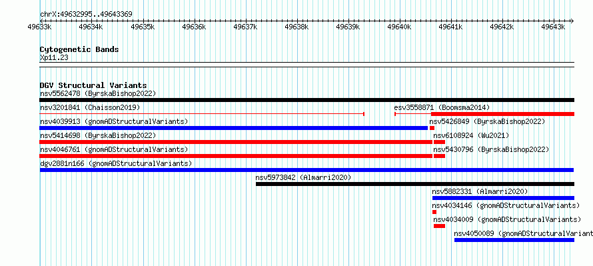Open the nsv4034009 (gnomADStructuralVariants) label
Screen dimensions: 593x266
click(x=507, y=219)
